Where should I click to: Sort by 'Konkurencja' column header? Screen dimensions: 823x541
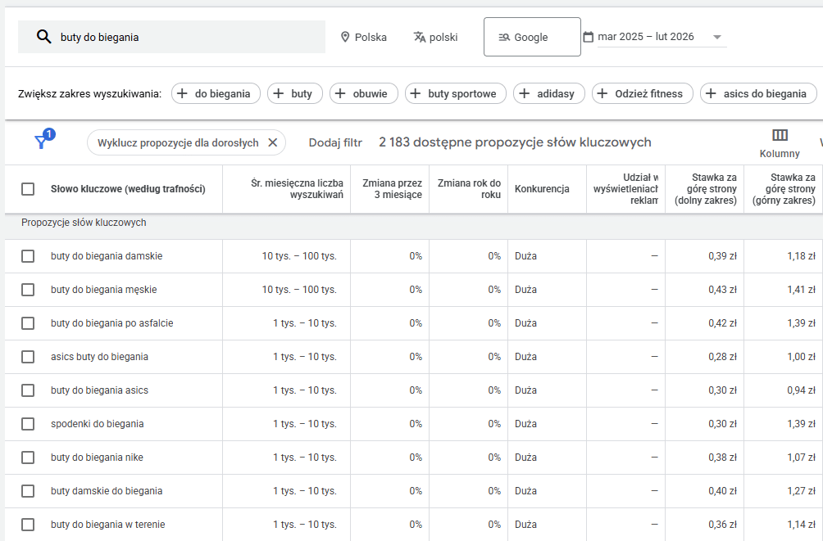[542, 189]
